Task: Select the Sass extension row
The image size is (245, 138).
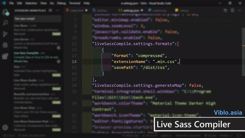Action: coord(37,71)
